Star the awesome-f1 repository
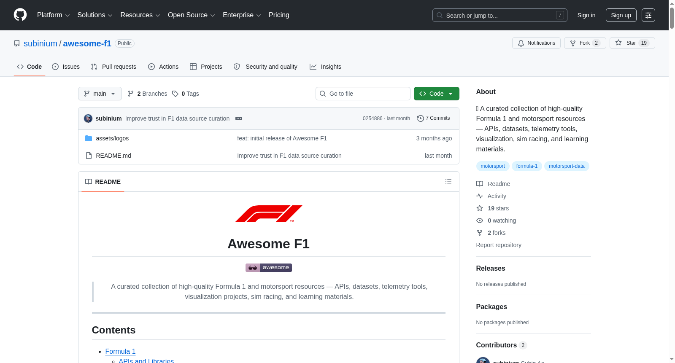 (632, 43)
